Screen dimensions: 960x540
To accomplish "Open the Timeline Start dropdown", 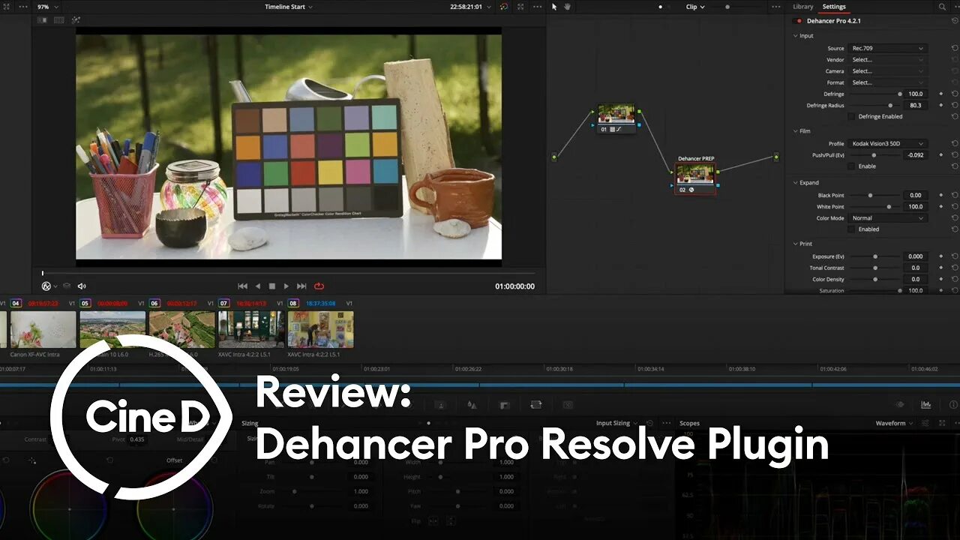I will click(x=289, y=7).
